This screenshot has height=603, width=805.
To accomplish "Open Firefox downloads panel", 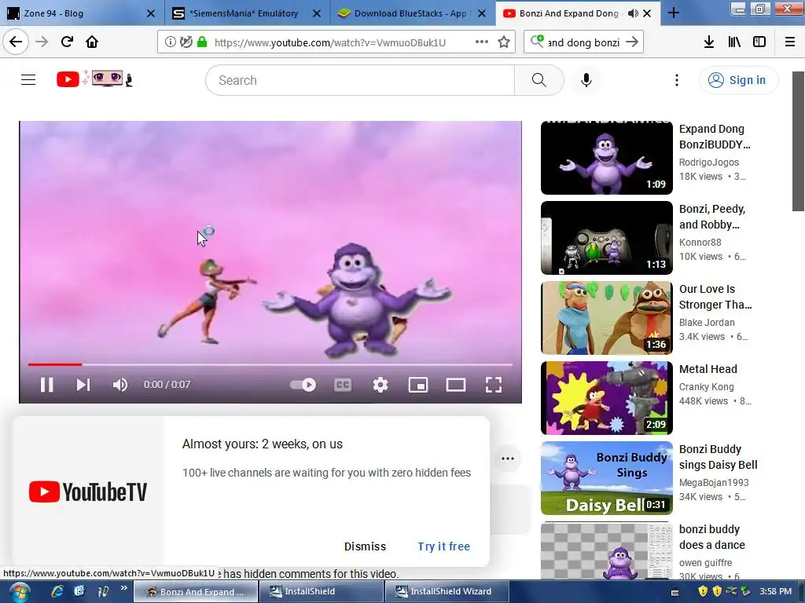I will coord(708,42).
